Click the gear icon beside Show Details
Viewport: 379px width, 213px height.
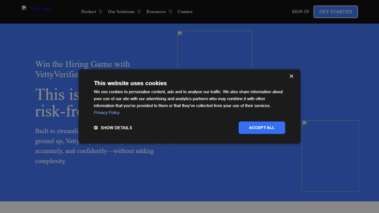click(x=96, y=128)
